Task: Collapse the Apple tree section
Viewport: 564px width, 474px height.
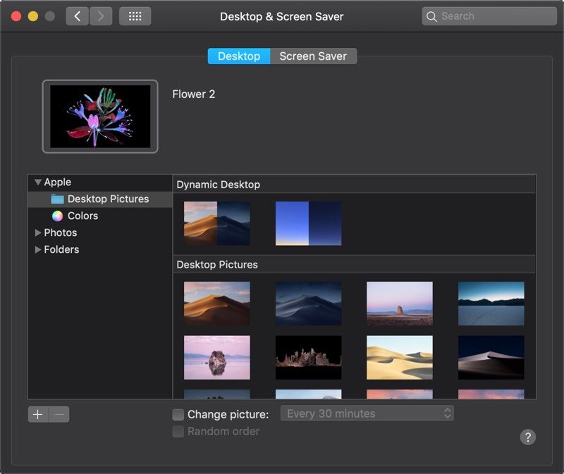Action: click(38, 182)
